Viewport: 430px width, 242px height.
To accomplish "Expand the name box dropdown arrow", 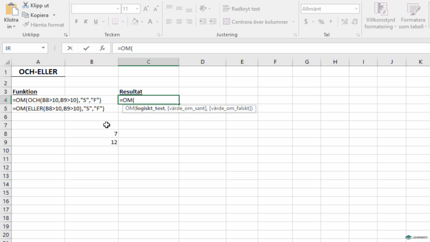I will coord(43,48).
